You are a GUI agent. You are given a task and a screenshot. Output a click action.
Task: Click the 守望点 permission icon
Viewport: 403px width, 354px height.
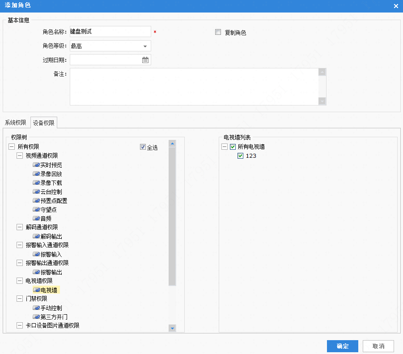click(36, 209)
